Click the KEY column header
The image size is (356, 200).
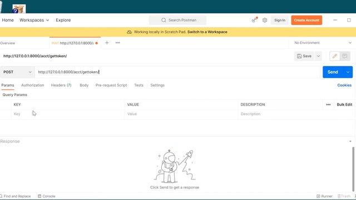[x=17, y=104]
